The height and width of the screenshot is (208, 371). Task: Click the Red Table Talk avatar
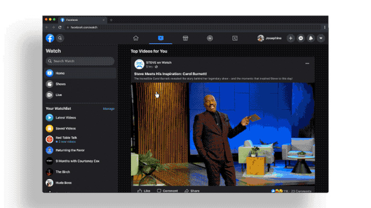49,139
